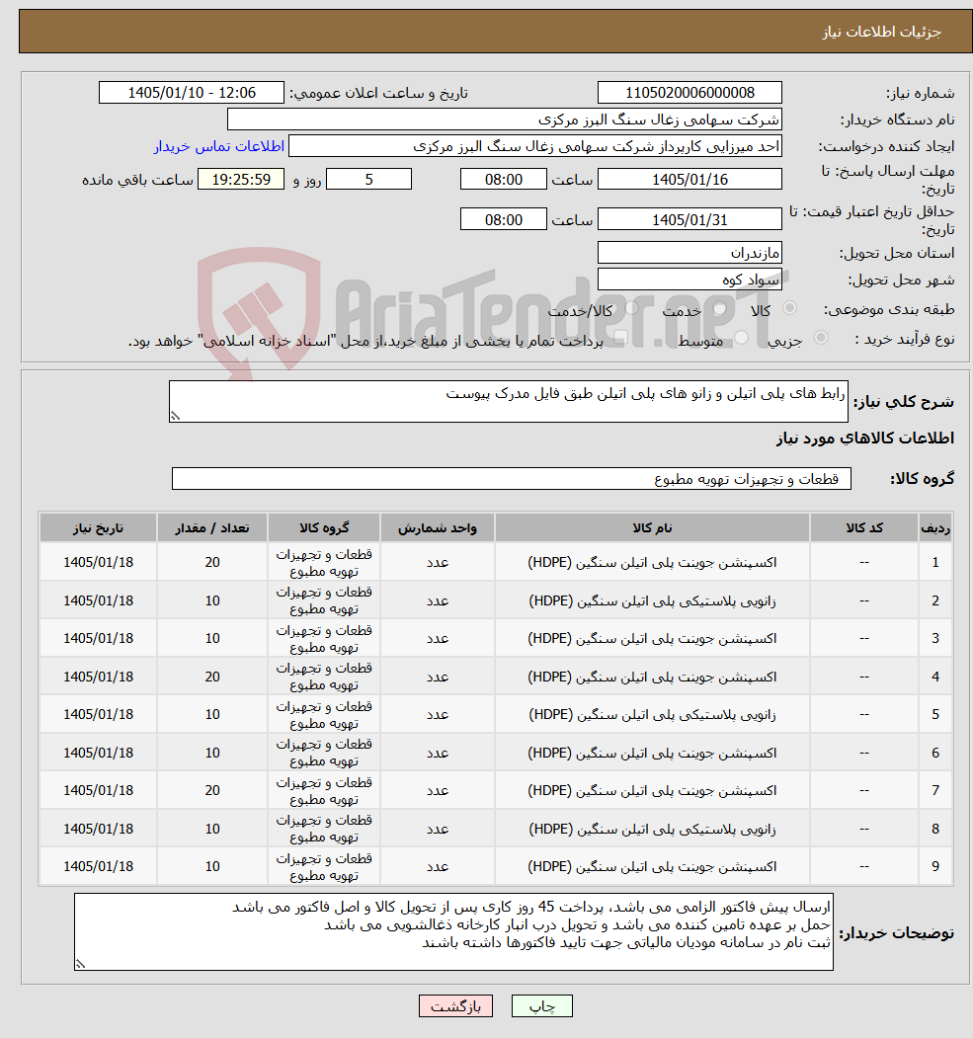Click product name in row 1

[652, 562]
